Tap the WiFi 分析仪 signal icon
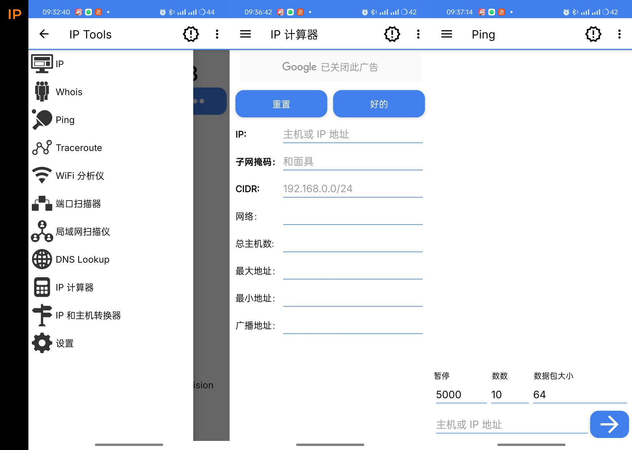This screenshot has width=632, height=450. point(42,175)
